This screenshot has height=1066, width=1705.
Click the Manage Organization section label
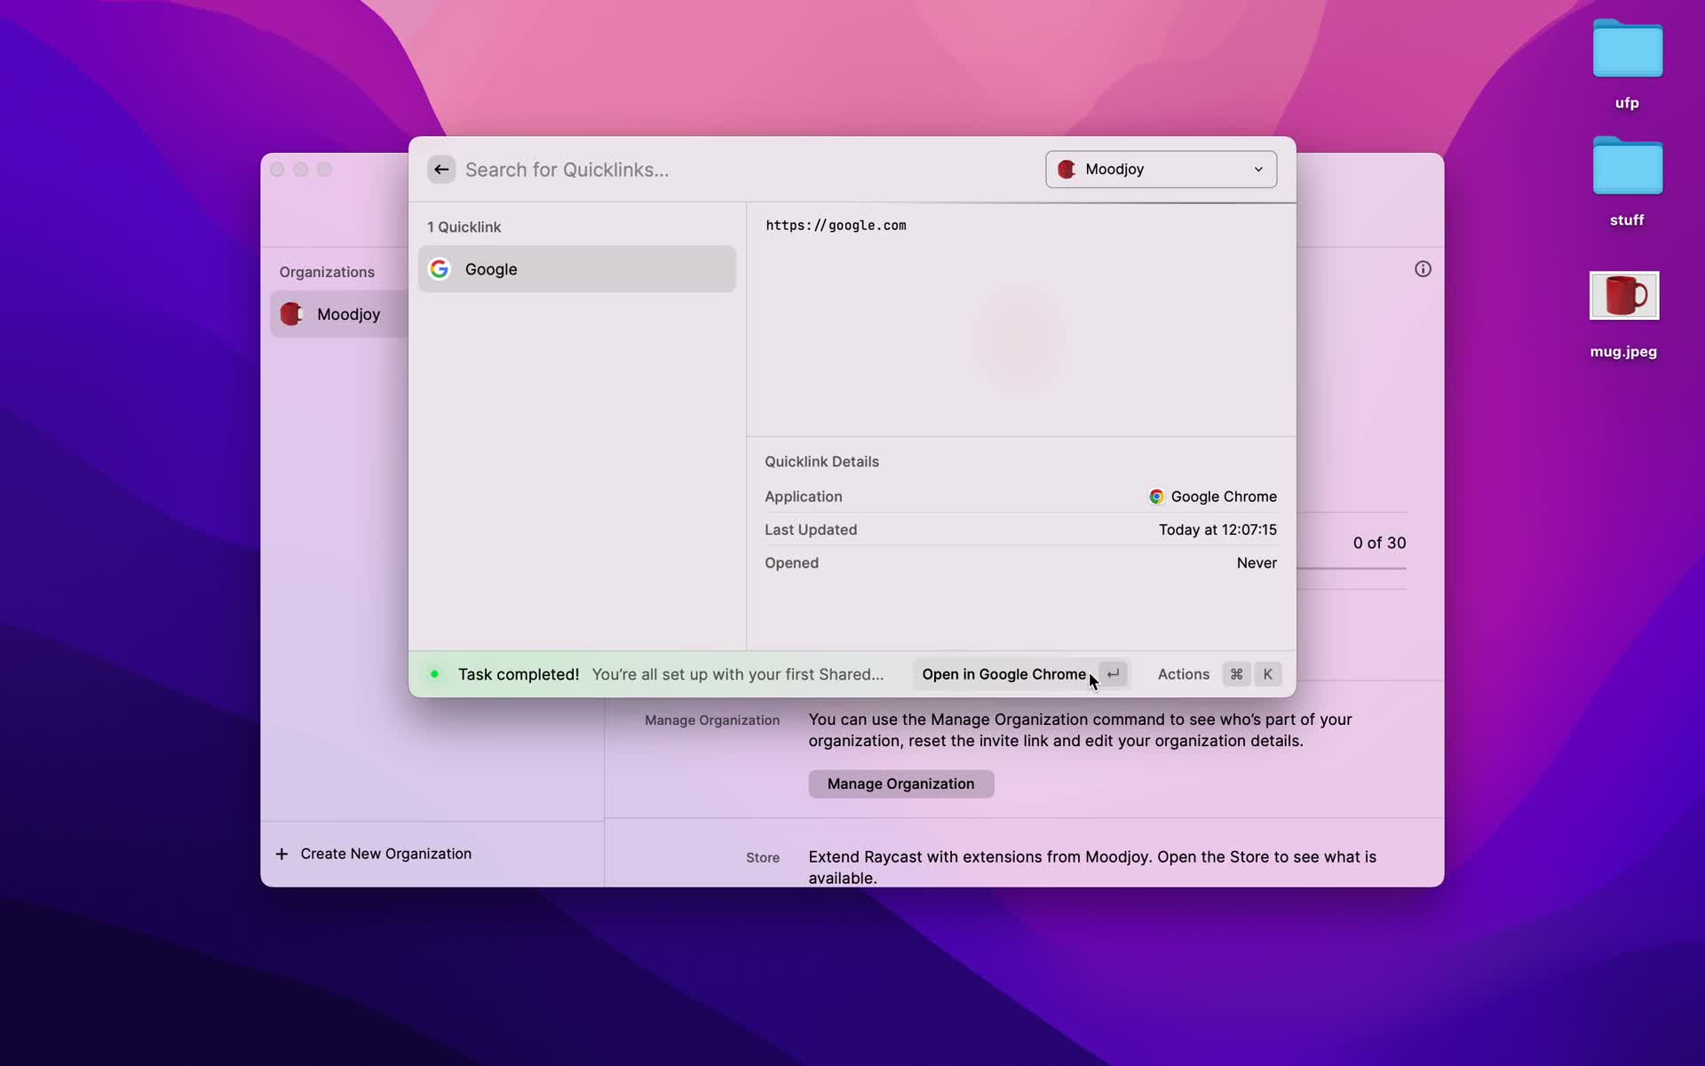[x=712, y=720]
